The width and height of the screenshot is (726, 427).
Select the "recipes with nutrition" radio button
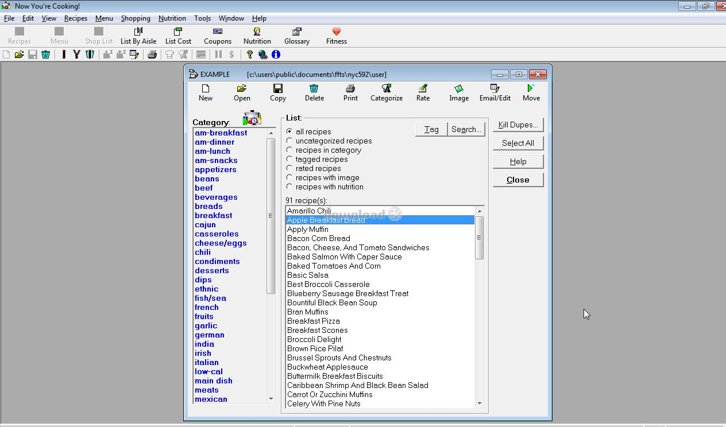click(289, 187)
